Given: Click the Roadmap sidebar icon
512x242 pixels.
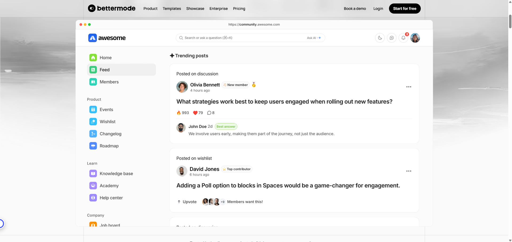Looking at the screenshot, I should point(93,146).
